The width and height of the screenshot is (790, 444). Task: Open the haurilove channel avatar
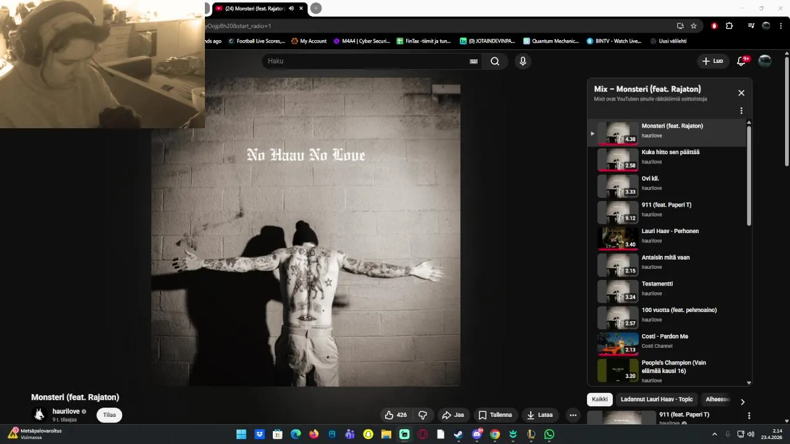39,414
